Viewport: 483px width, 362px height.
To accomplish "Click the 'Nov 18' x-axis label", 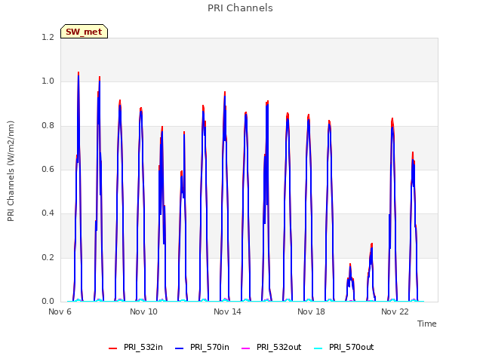I will (x=311, y=311).
